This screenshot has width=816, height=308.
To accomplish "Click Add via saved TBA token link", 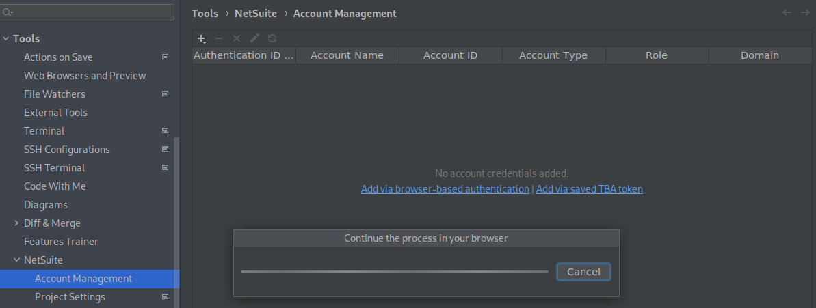I will click(589, 189).
